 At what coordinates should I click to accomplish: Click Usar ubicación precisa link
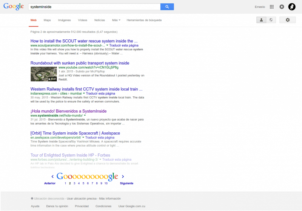point(82,199)
